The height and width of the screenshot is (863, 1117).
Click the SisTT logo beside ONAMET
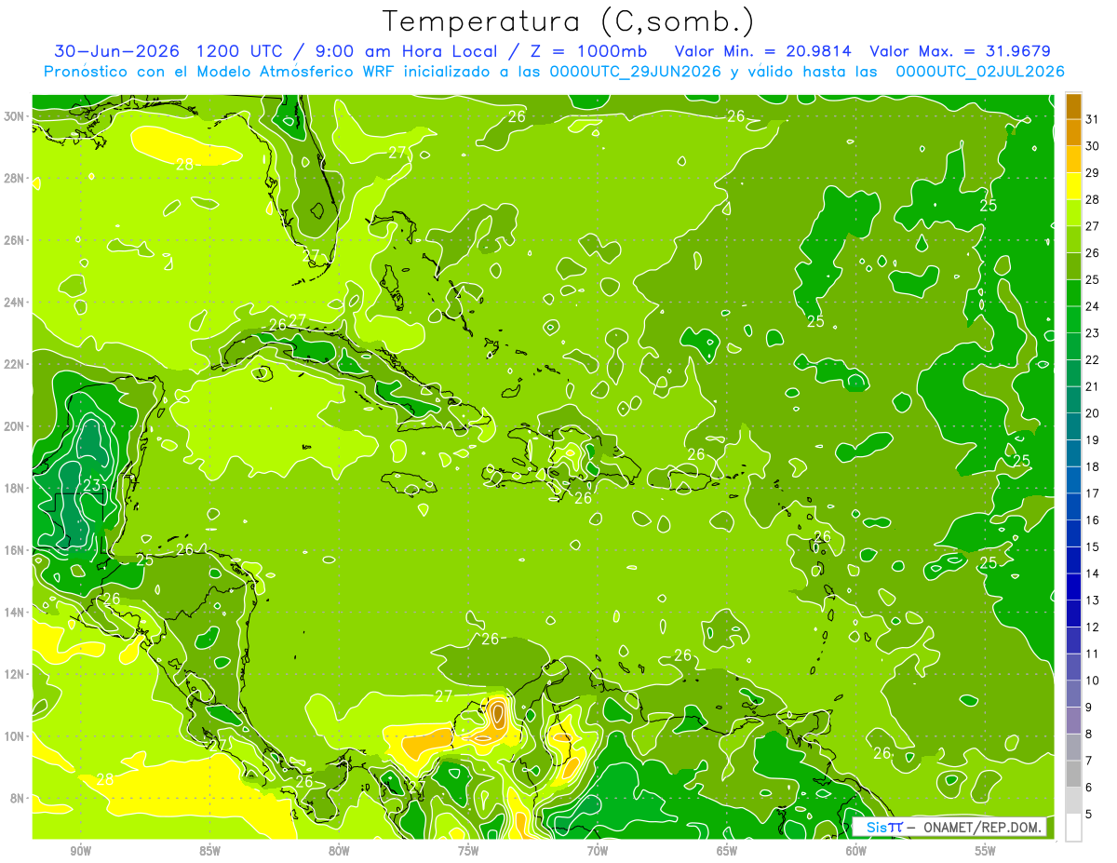884,827
